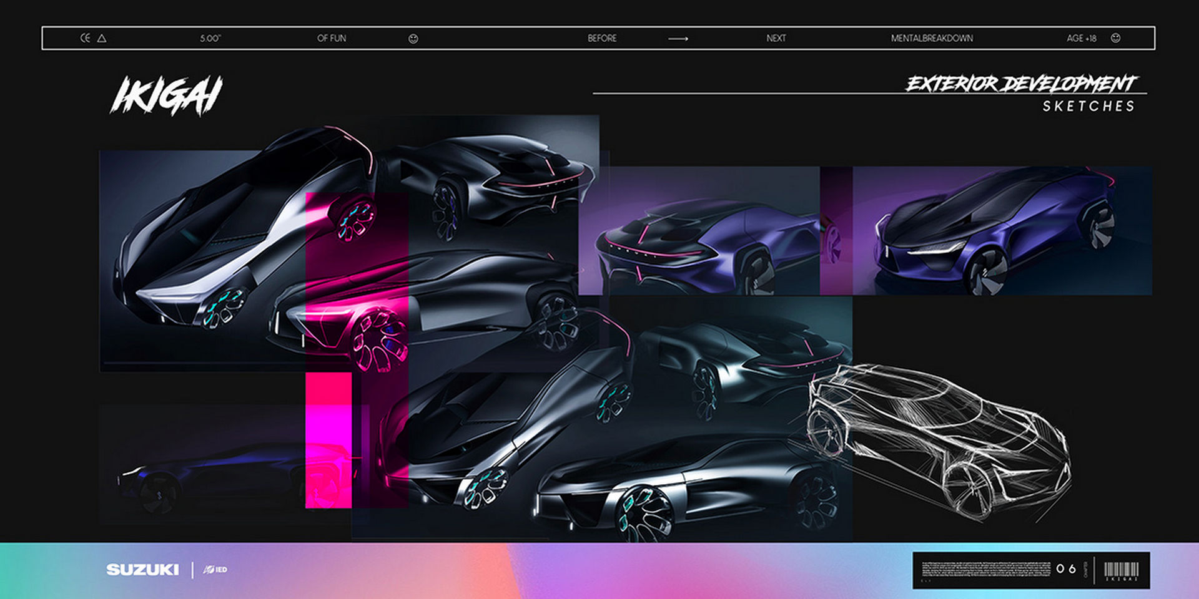Select BEFORE in the top bar
Image resolution: width=1199 pixels, height=599 pixels.
click(602, 39)
